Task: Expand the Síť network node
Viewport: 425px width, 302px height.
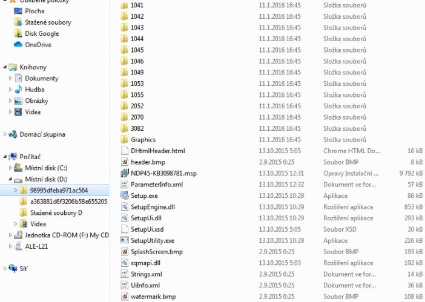Action: tap(5, 269)
